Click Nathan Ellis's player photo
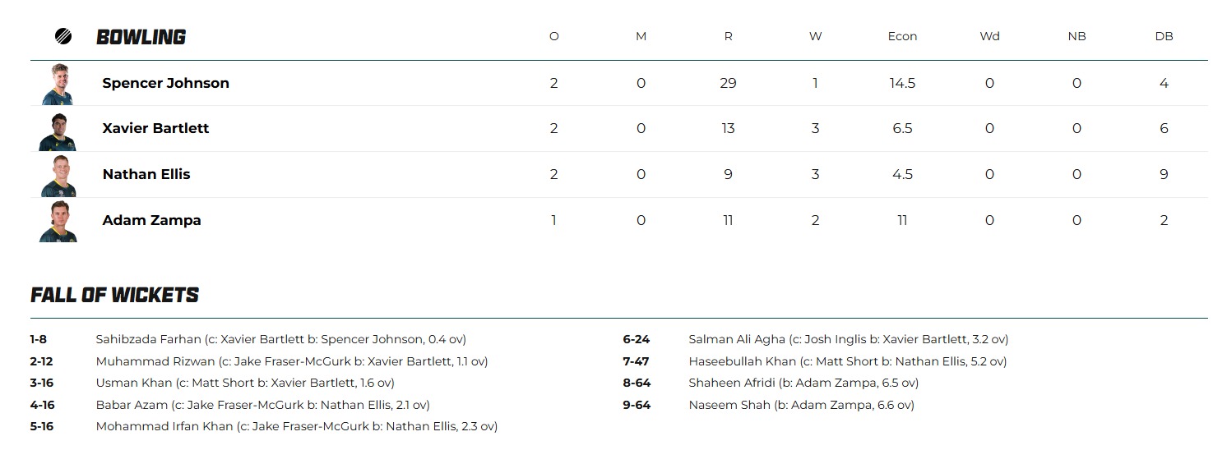Screen dimensions: 1227x450 point(58,175)
